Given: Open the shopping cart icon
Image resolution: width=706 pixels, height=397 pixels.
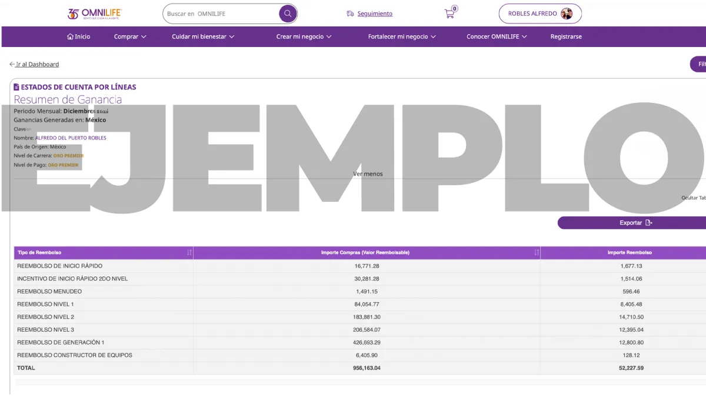Looking at the screenshot, I should [x=450, y=13].
